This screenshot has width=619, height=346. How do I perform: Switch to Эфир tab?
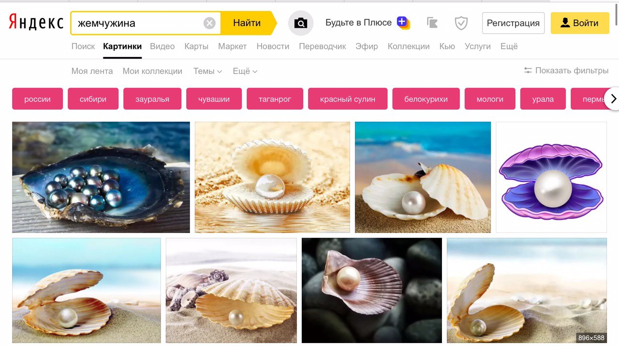coord(367,46)
